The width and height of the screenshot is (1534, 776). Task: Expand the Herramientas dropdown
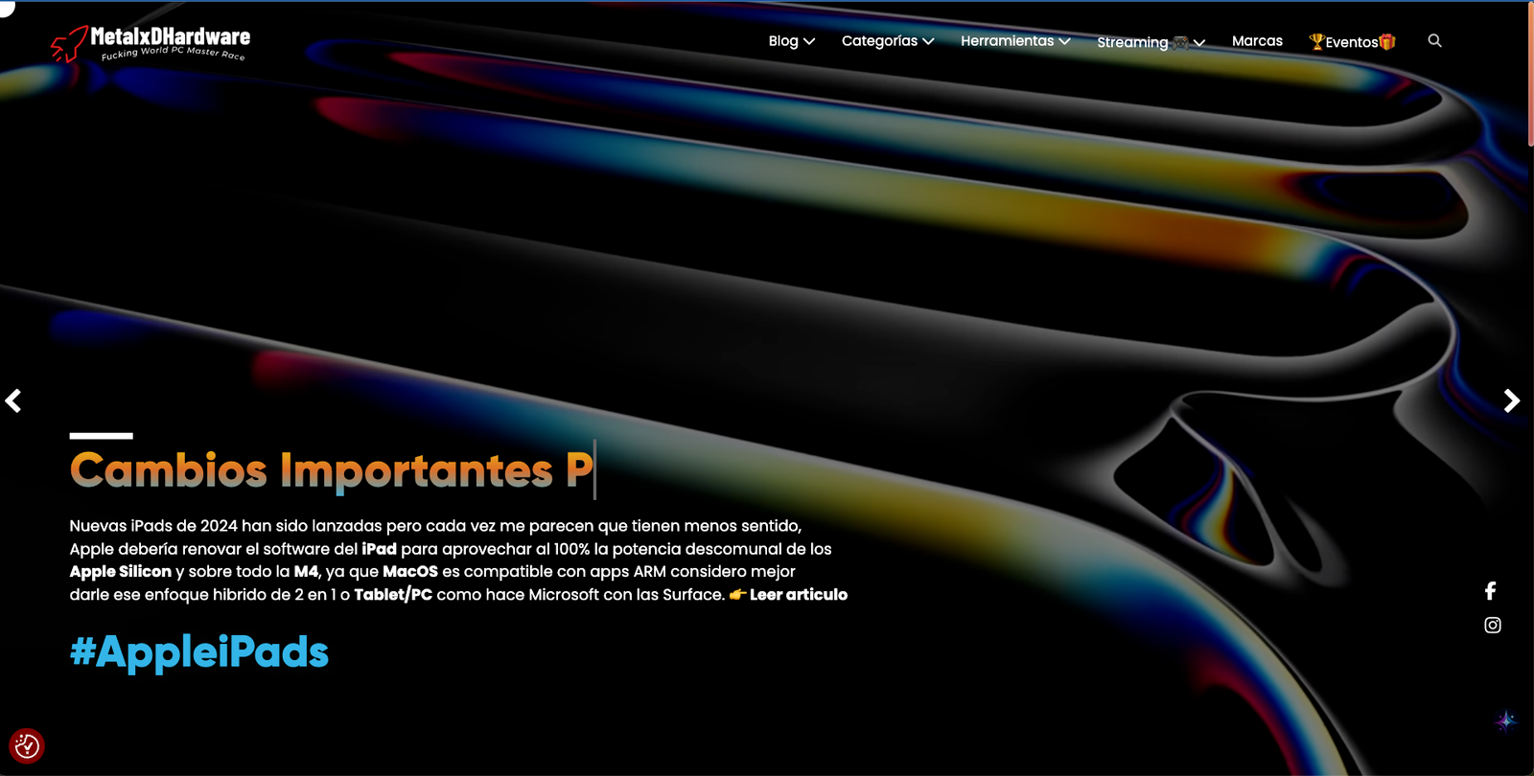click(1015, 41)
